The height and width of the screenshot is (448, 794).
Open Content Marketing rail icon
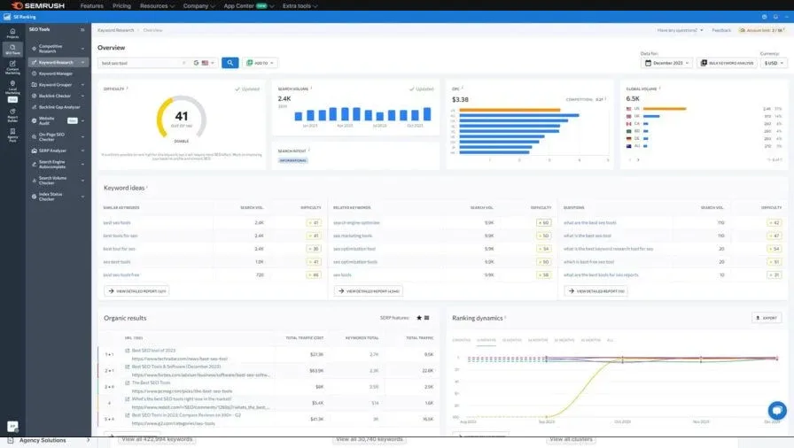(x=12, y=67)
